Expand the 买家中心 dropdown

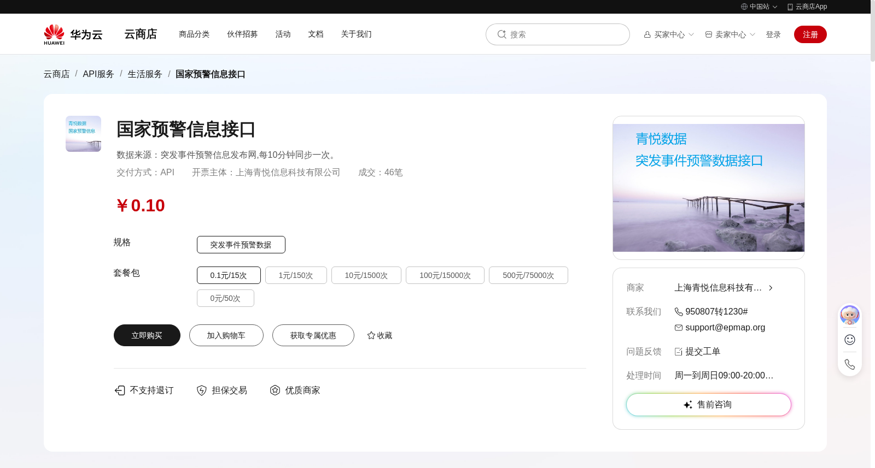(x=691, y=34)
